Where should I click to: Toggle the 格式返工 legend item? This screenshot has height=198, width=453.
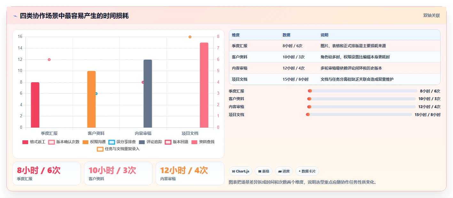[x=34, y=142]
